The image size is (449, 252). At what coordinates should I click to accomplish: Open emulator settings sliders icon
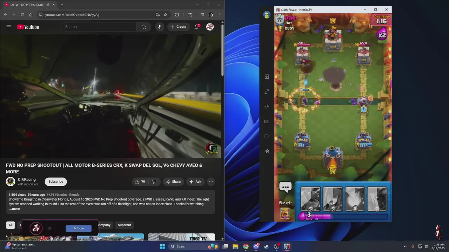[267, 106]
